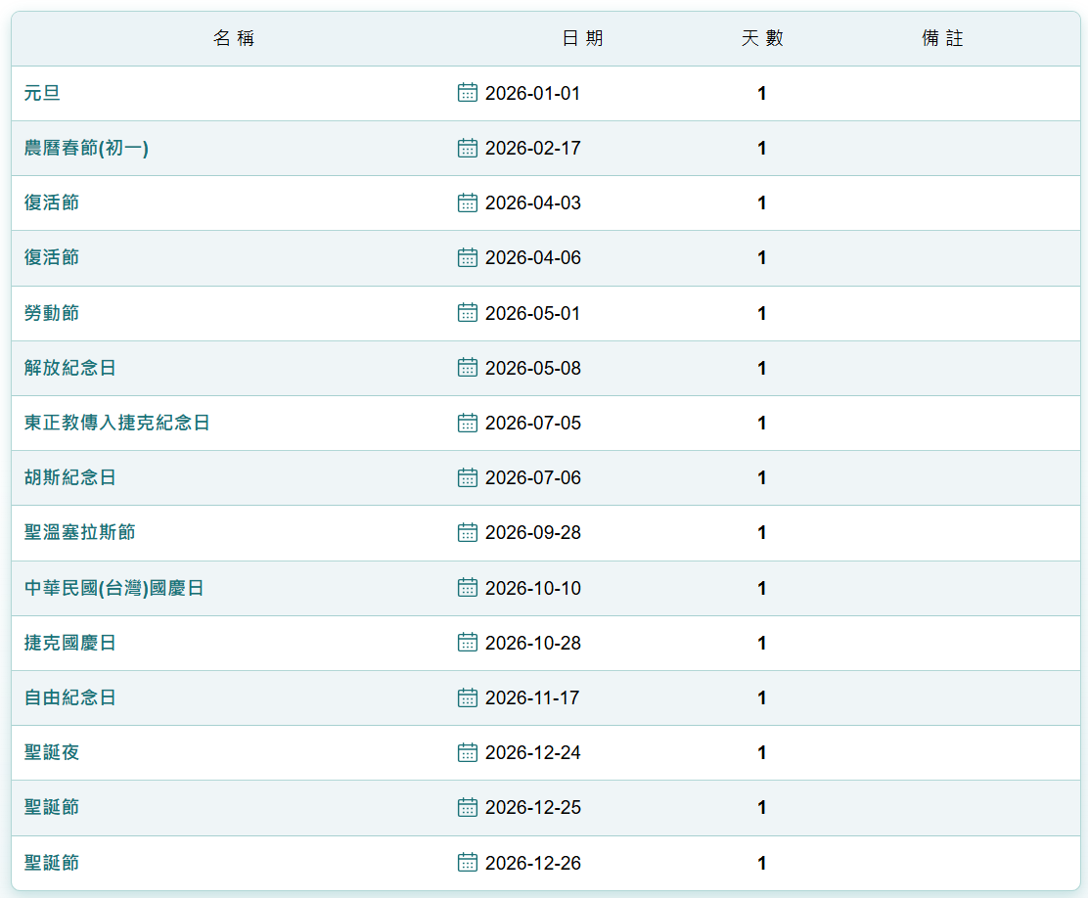
Task: Click the 名稱 column header
Action: pyautogui.click(x=234, y=39)
